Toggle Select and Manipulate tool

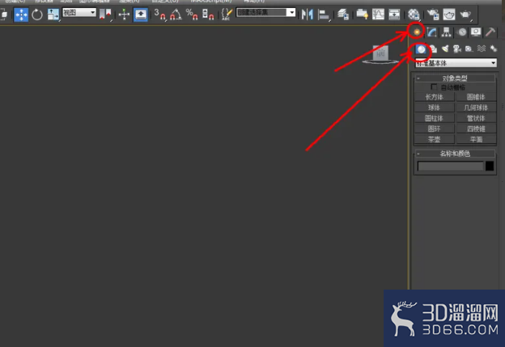(124, 15)
